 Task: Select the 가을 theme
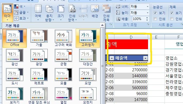click(x=39, y=38)
